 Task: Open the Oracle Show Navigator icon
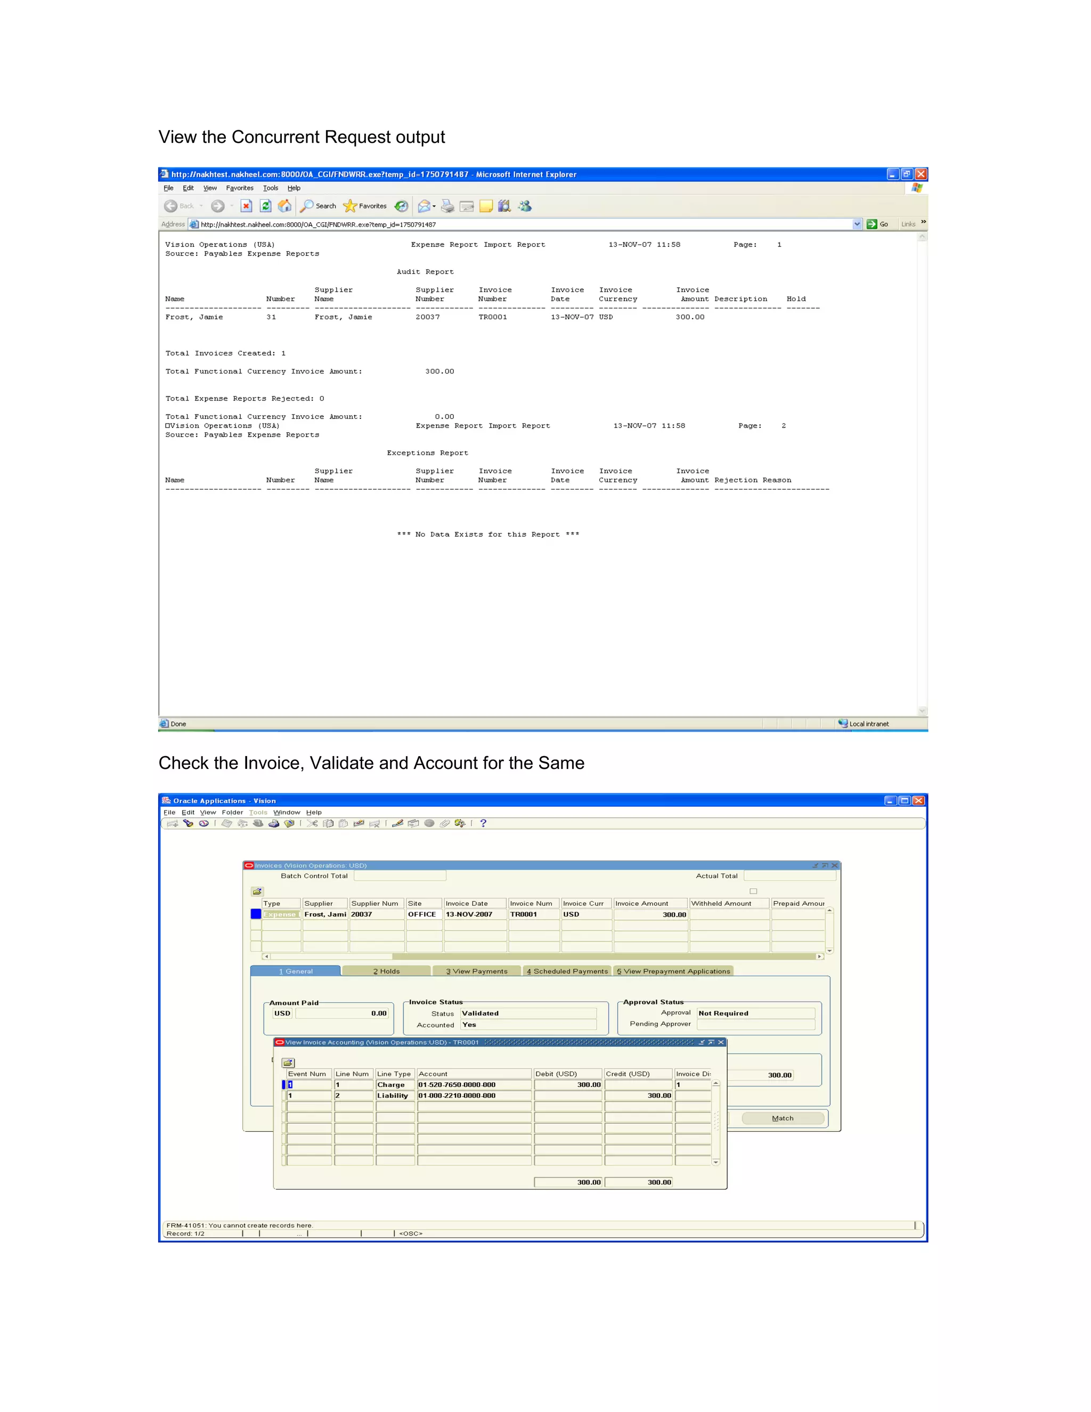pyautogui.click(x=203, y=823)
